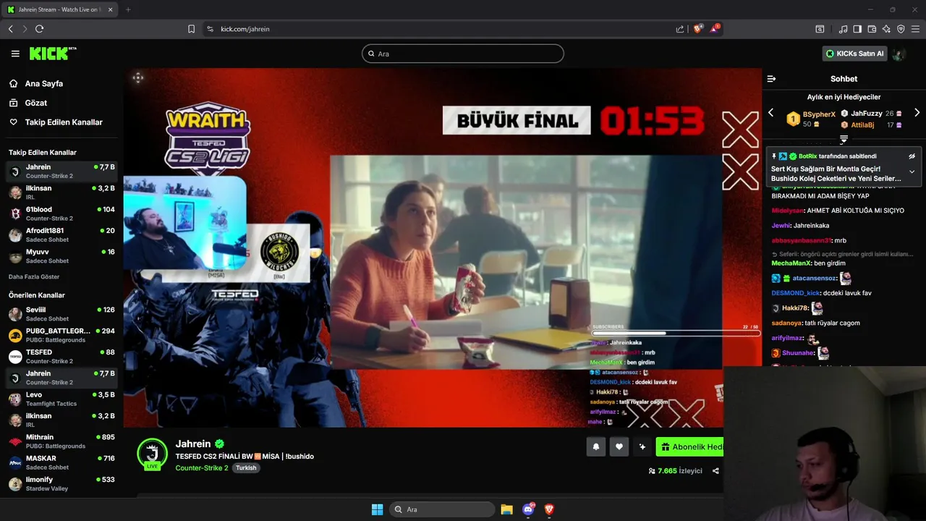Open Myuvv channel in sidebar

point(61,256)
